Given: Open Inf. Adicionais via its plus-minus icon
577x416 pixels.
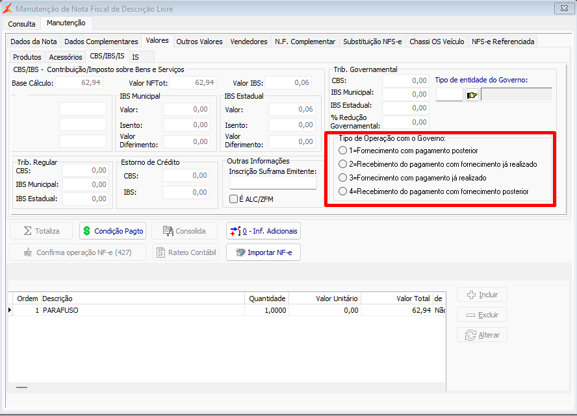Looking at the screenshot, I should coord(235,231).
